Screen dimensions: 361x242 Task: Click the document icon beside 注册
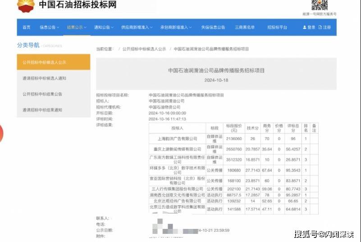tap(320, 27)
